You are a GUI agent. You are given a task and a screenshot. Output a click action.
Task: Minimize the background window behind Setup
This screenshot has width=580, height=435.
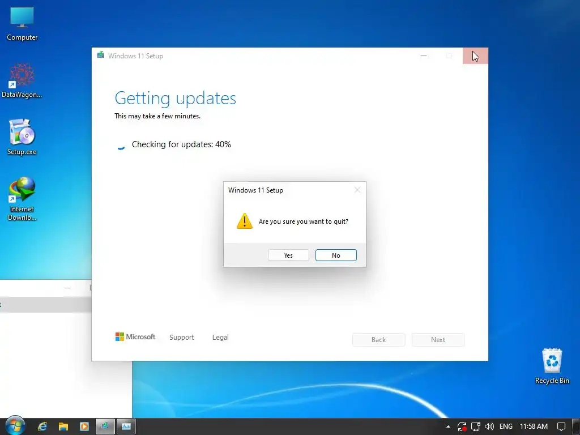coord(67,288)
